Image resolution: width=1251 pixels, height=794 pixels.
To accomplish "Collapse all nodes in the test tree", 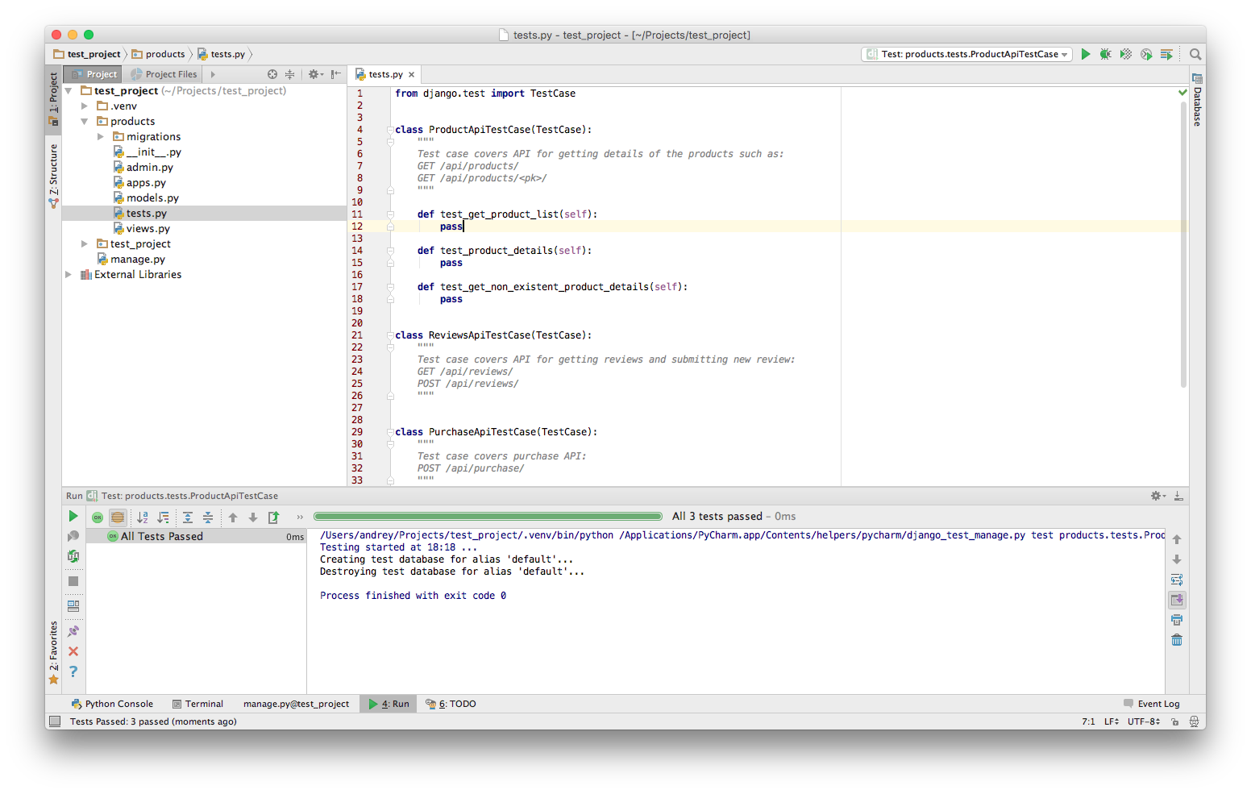I will coord(208,517).
